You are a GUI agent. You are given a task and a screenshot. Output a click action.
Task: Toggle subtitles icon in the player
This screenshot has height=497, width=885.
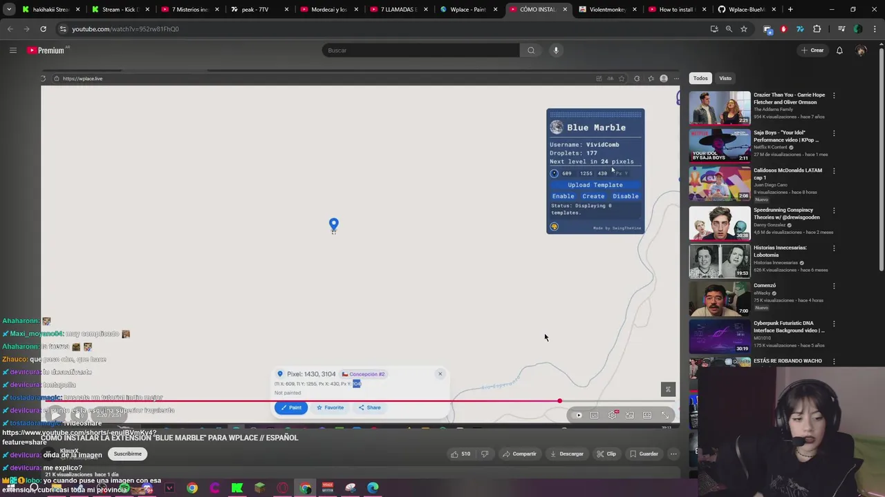pos(594,415)
